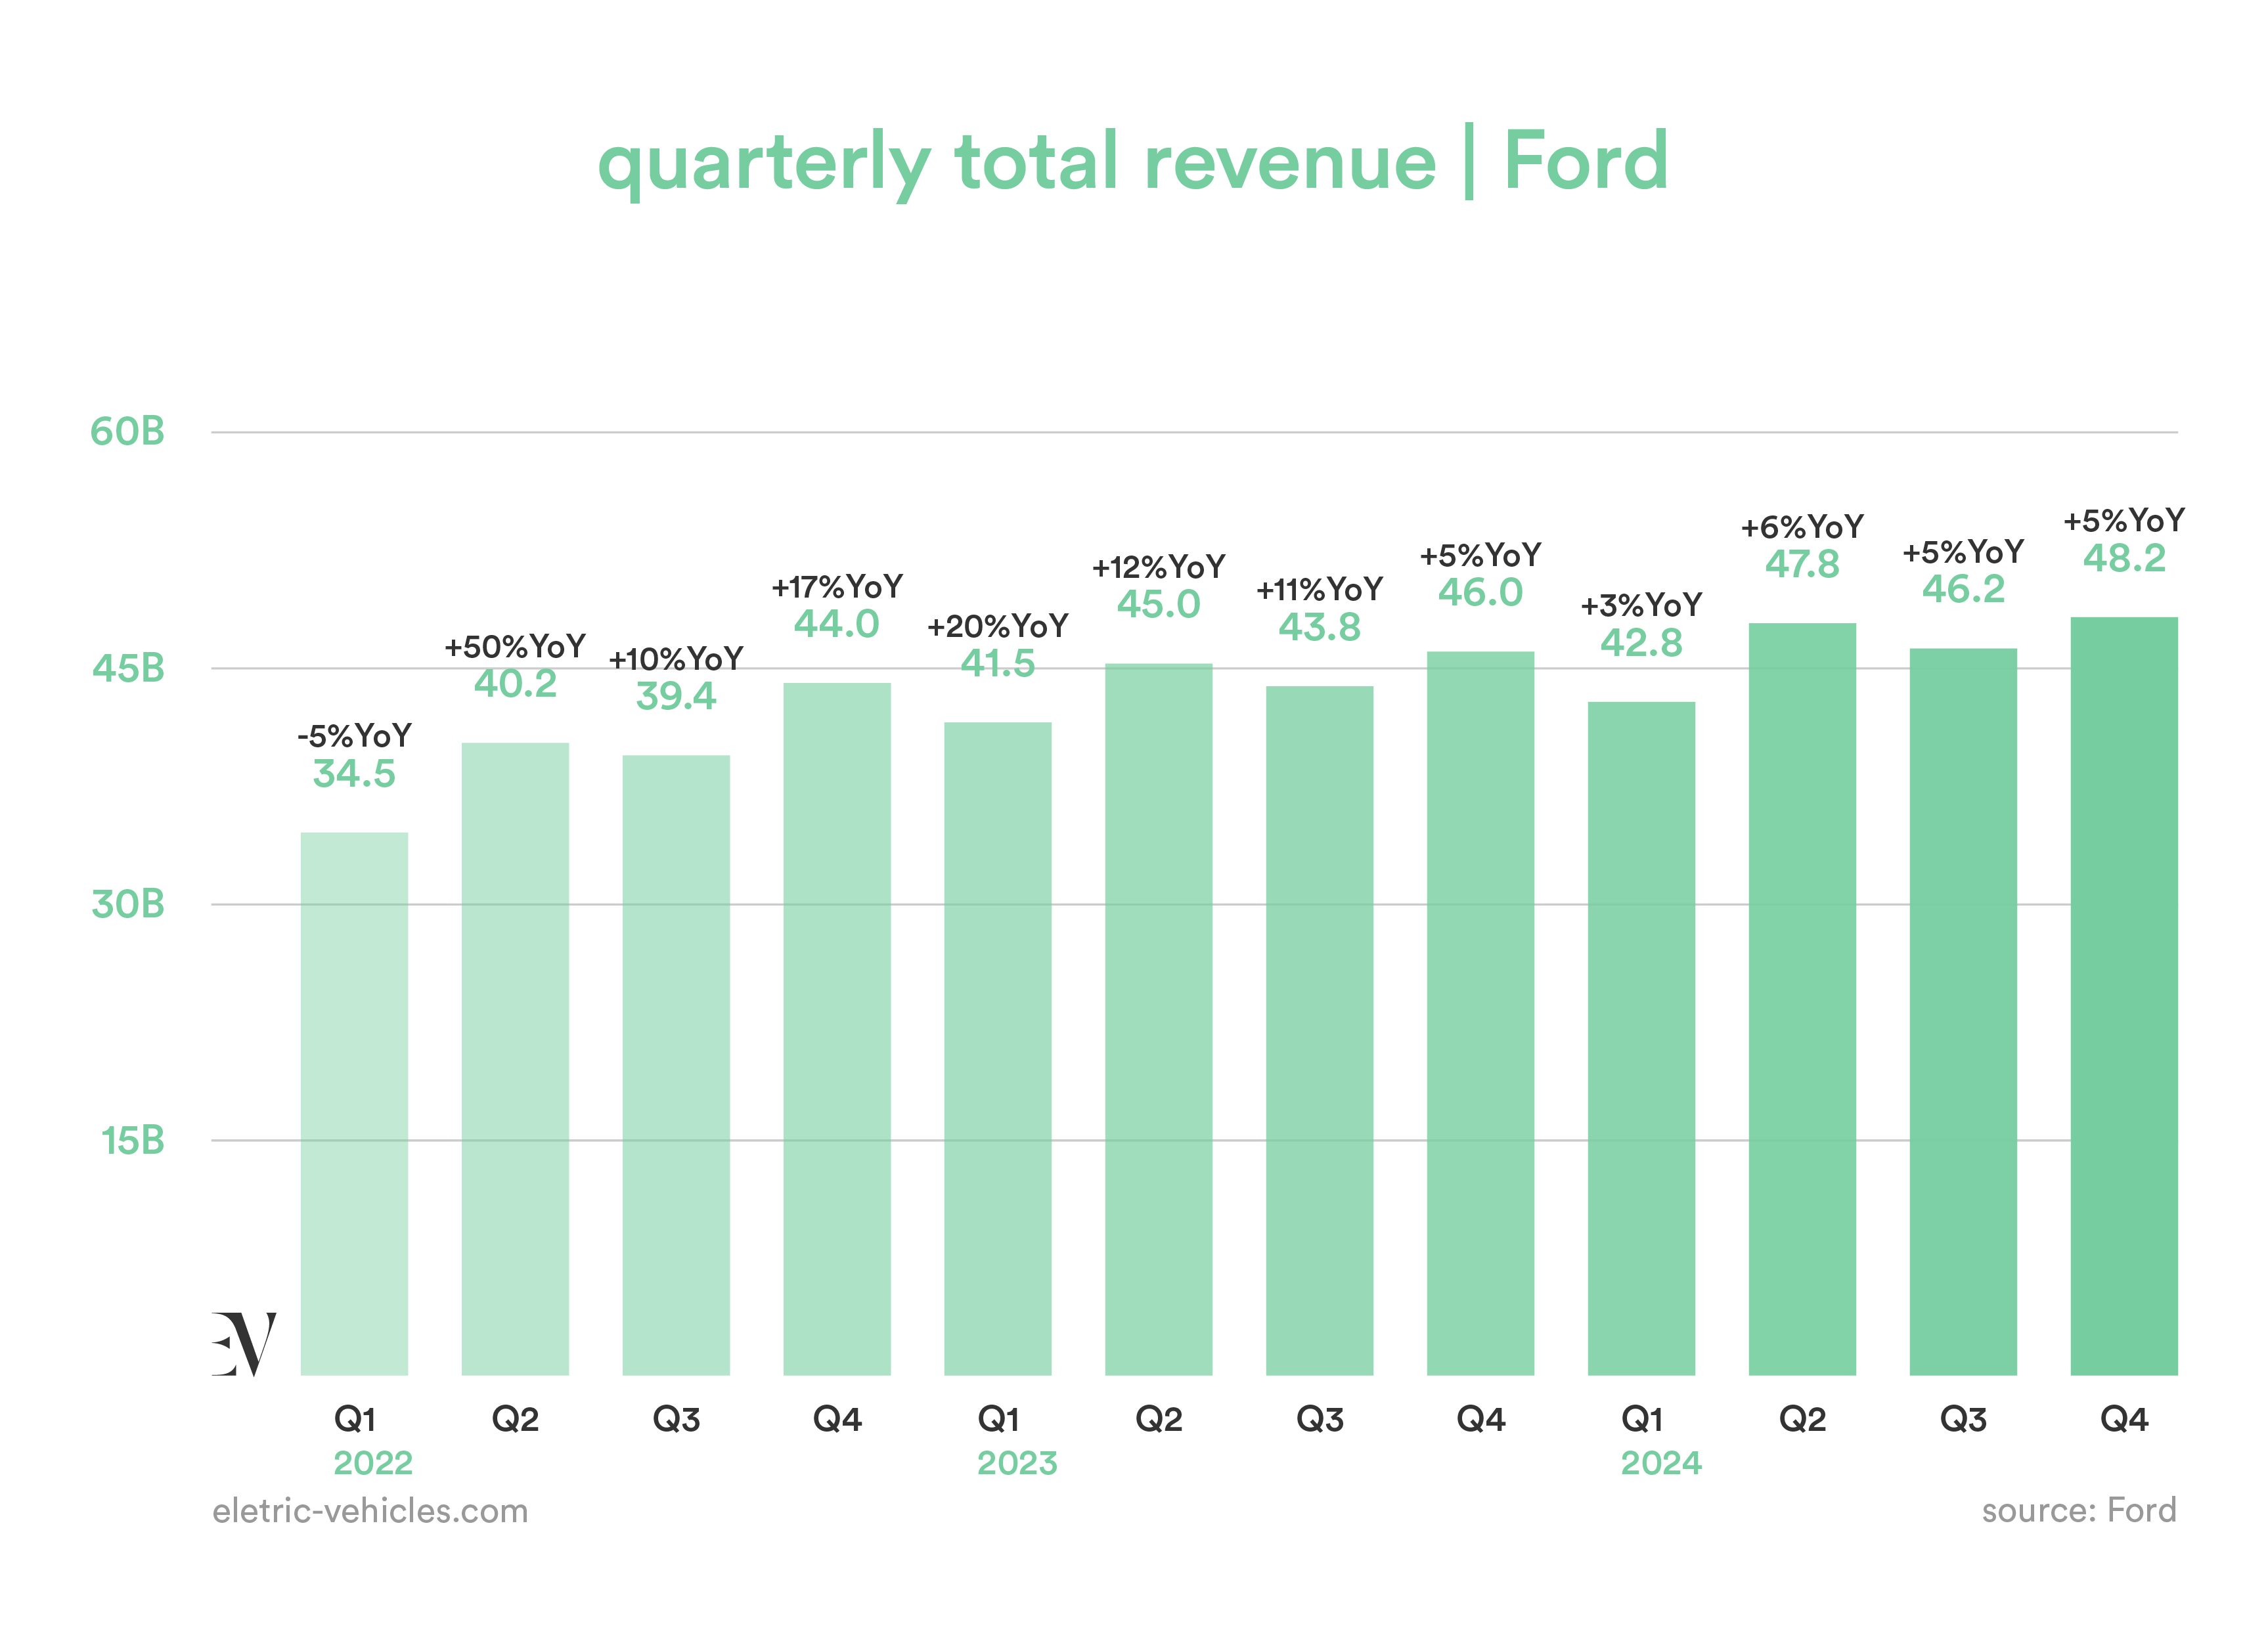The height and width of the screenshot is (1643, 2268).
Task: Select the '30B' y-axis label
Action: 128,904
